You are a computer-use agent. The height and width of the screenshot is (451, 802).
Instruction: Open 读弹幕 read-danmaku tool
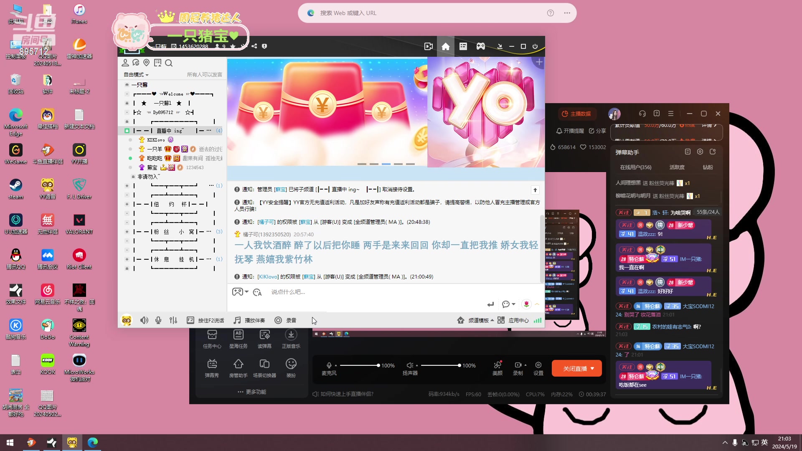[x=264, y=338]
